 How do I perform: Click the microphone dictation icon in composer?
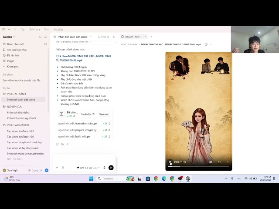105,168
